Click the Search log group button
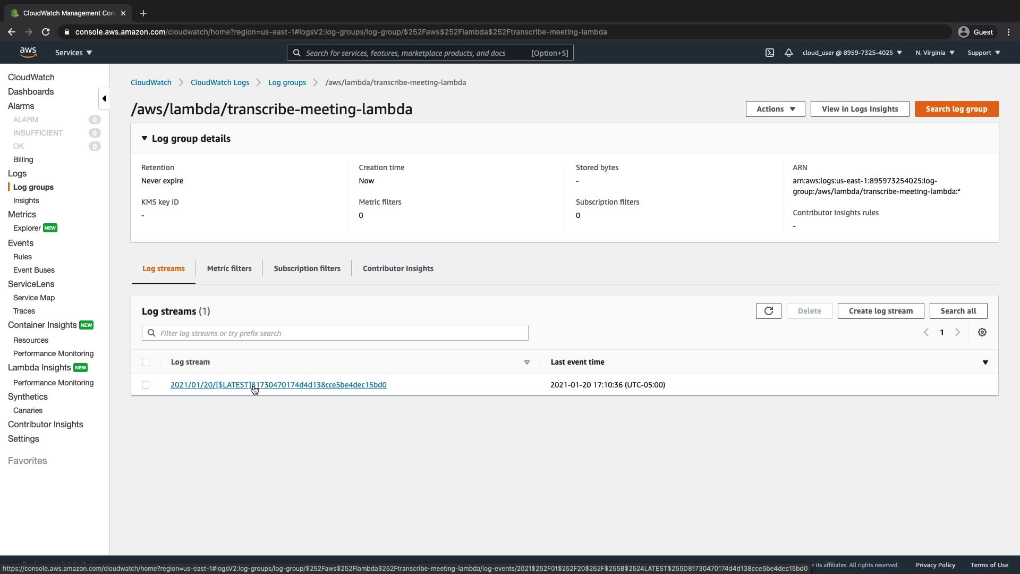 coord(956,109)
